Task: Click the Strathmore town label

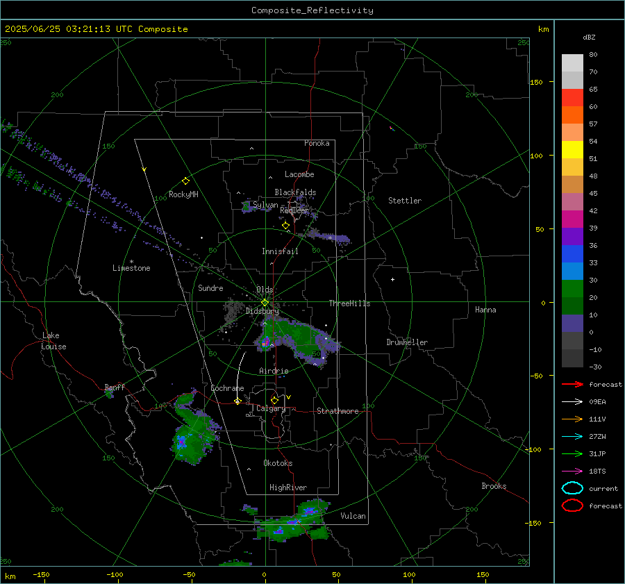Action: click(337, 411)
